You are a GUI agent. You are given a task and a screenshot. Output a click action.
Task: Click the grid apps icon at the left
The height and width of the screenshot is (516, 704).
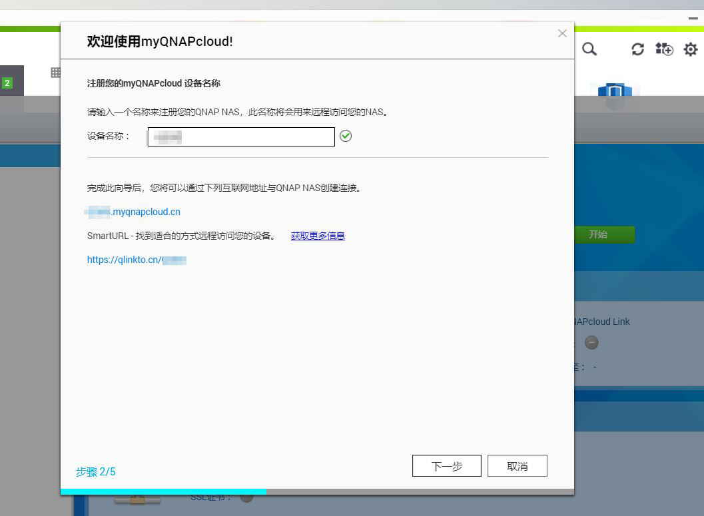click(x=55, y=73)
